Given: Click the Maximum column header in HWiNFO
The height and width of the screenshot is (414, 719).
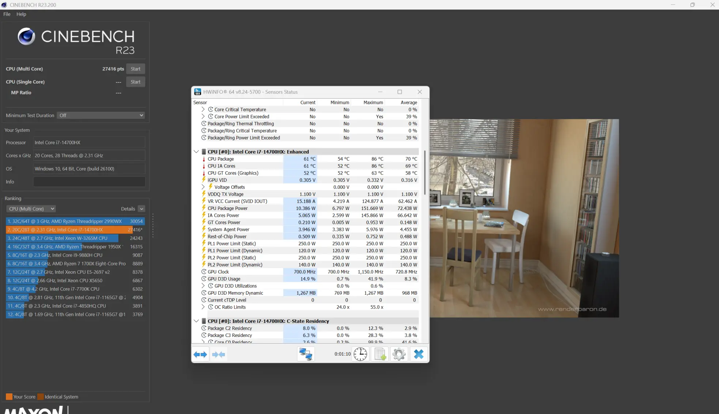Looking at the screenshot, I should point(373,103).
